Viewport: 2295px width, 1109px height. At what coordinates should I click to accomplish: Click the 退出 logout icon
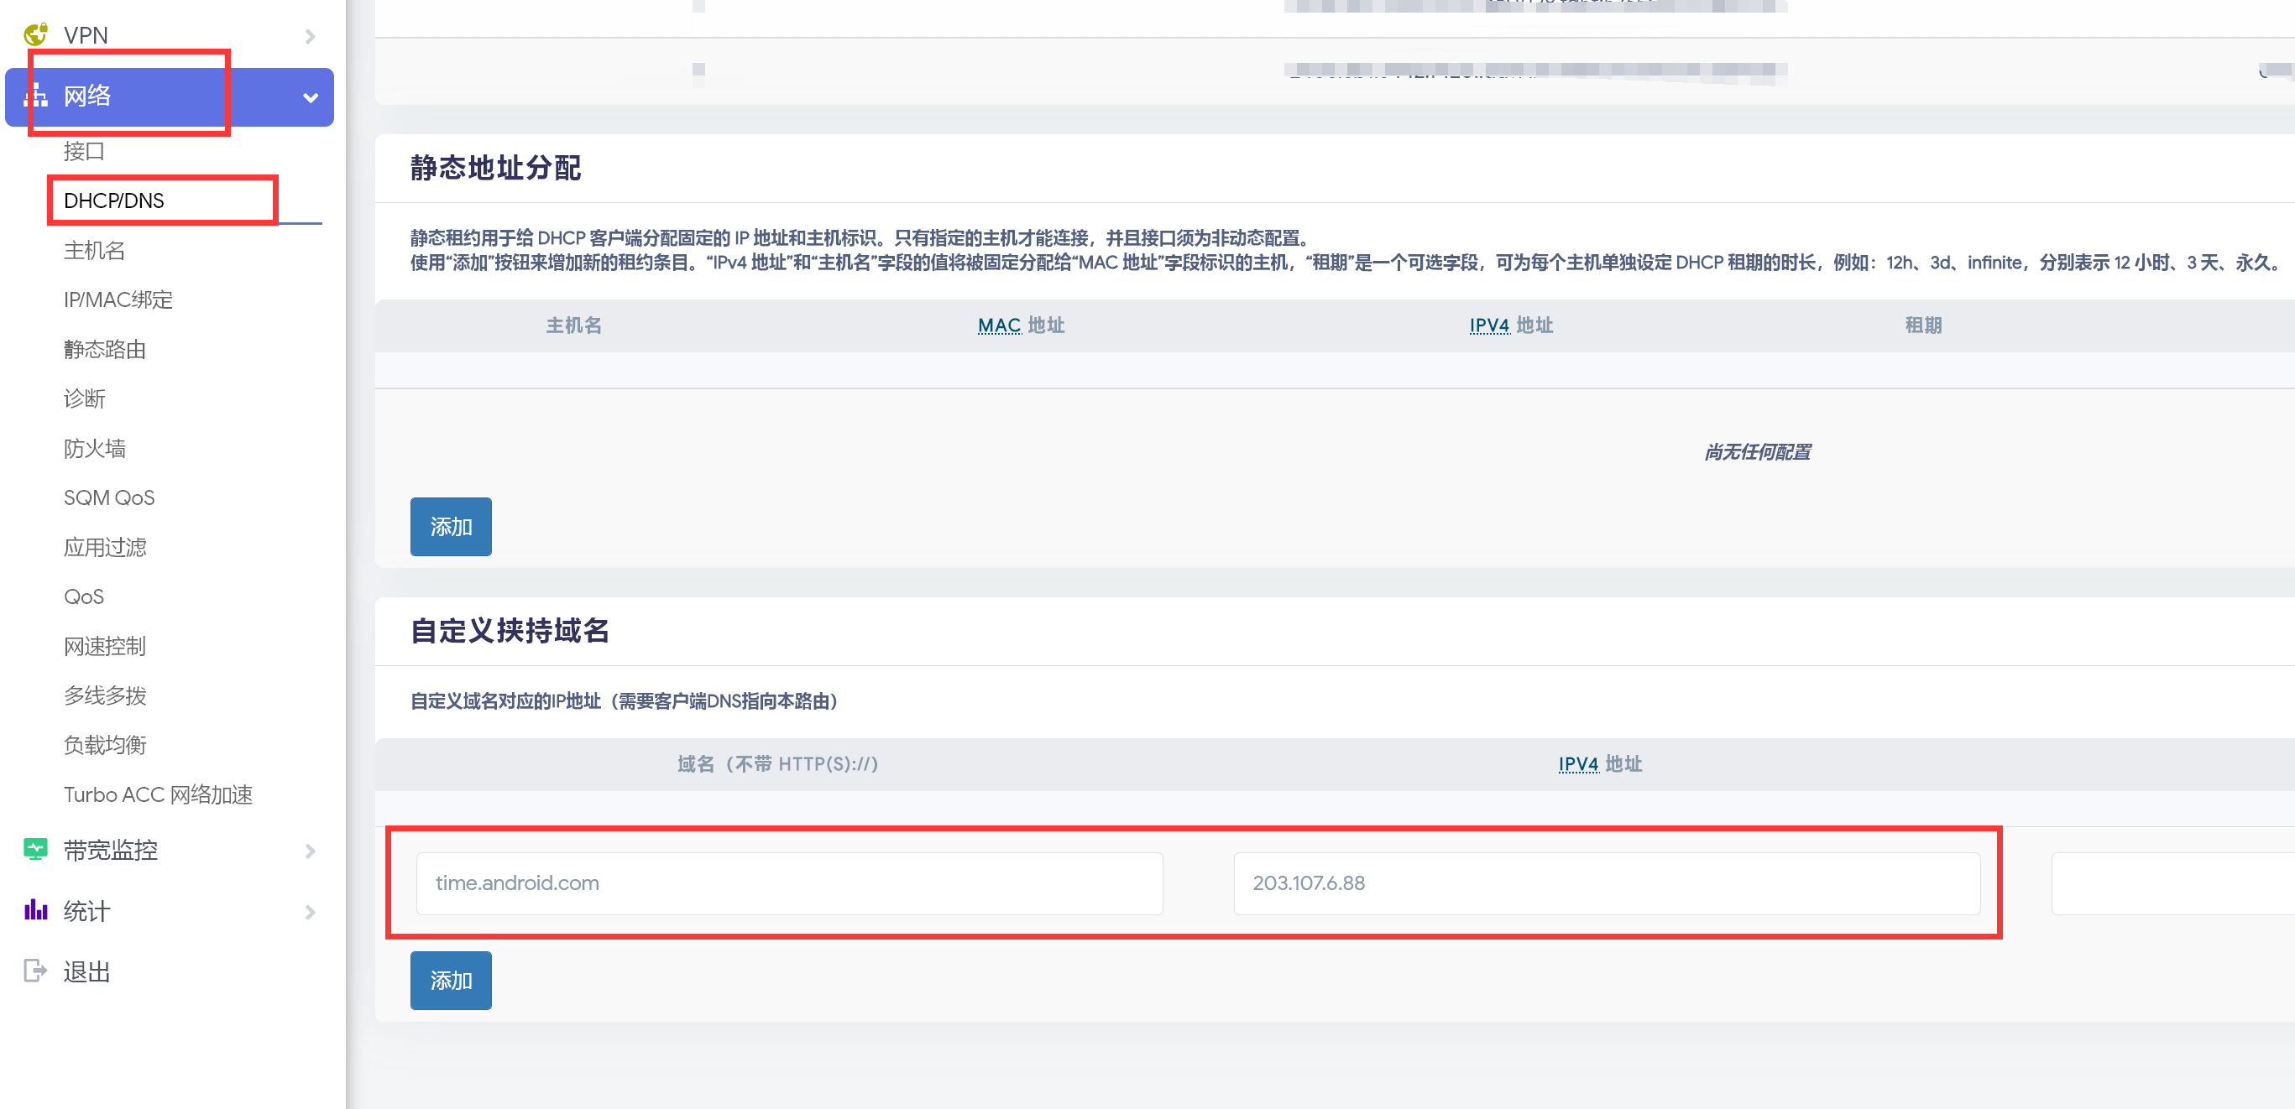click(35, 971)
